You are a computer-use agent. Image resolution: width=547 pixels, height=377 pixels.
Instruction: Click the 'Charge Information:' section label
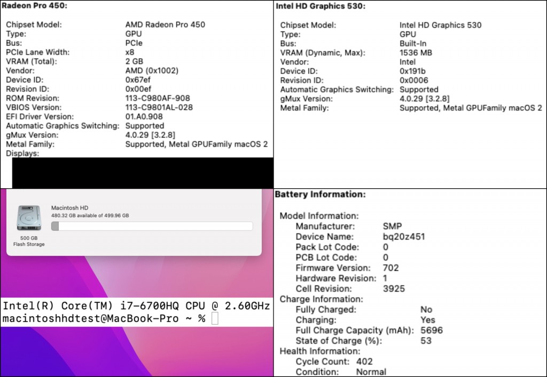pos(321,299)
